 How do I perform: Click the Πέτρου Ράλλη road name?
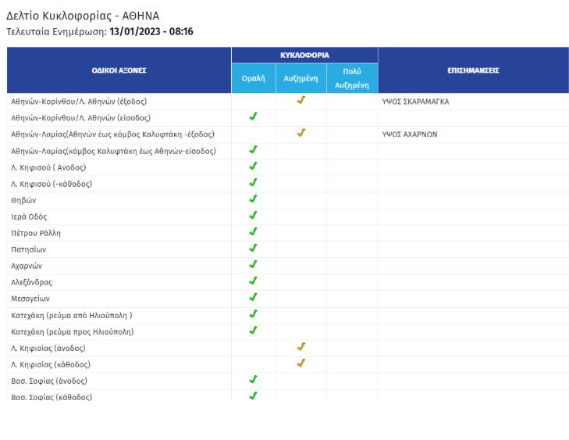(36, 233)
